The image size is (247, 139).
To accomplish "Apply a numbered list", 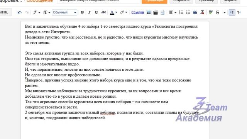I will 181,12.
